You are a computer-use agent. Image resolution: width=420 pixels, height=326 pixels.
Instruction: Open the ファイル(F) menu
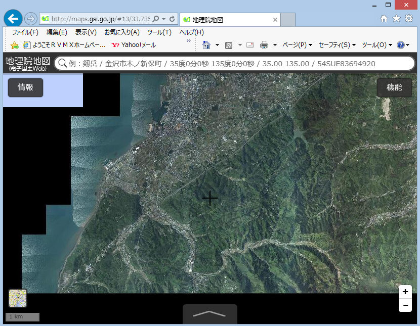click(x=25, y=32)
